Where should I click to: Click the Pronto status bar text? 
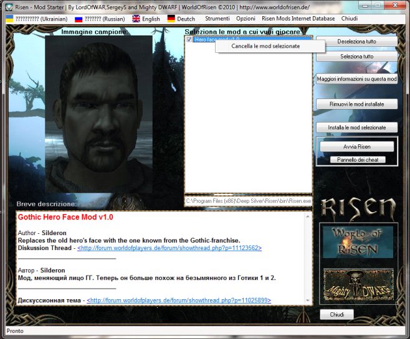point(15,331)
